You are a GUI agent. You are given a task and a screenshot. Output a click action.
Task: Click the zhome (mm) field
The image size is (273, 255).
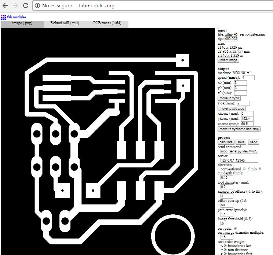click(x=247, y=124)
